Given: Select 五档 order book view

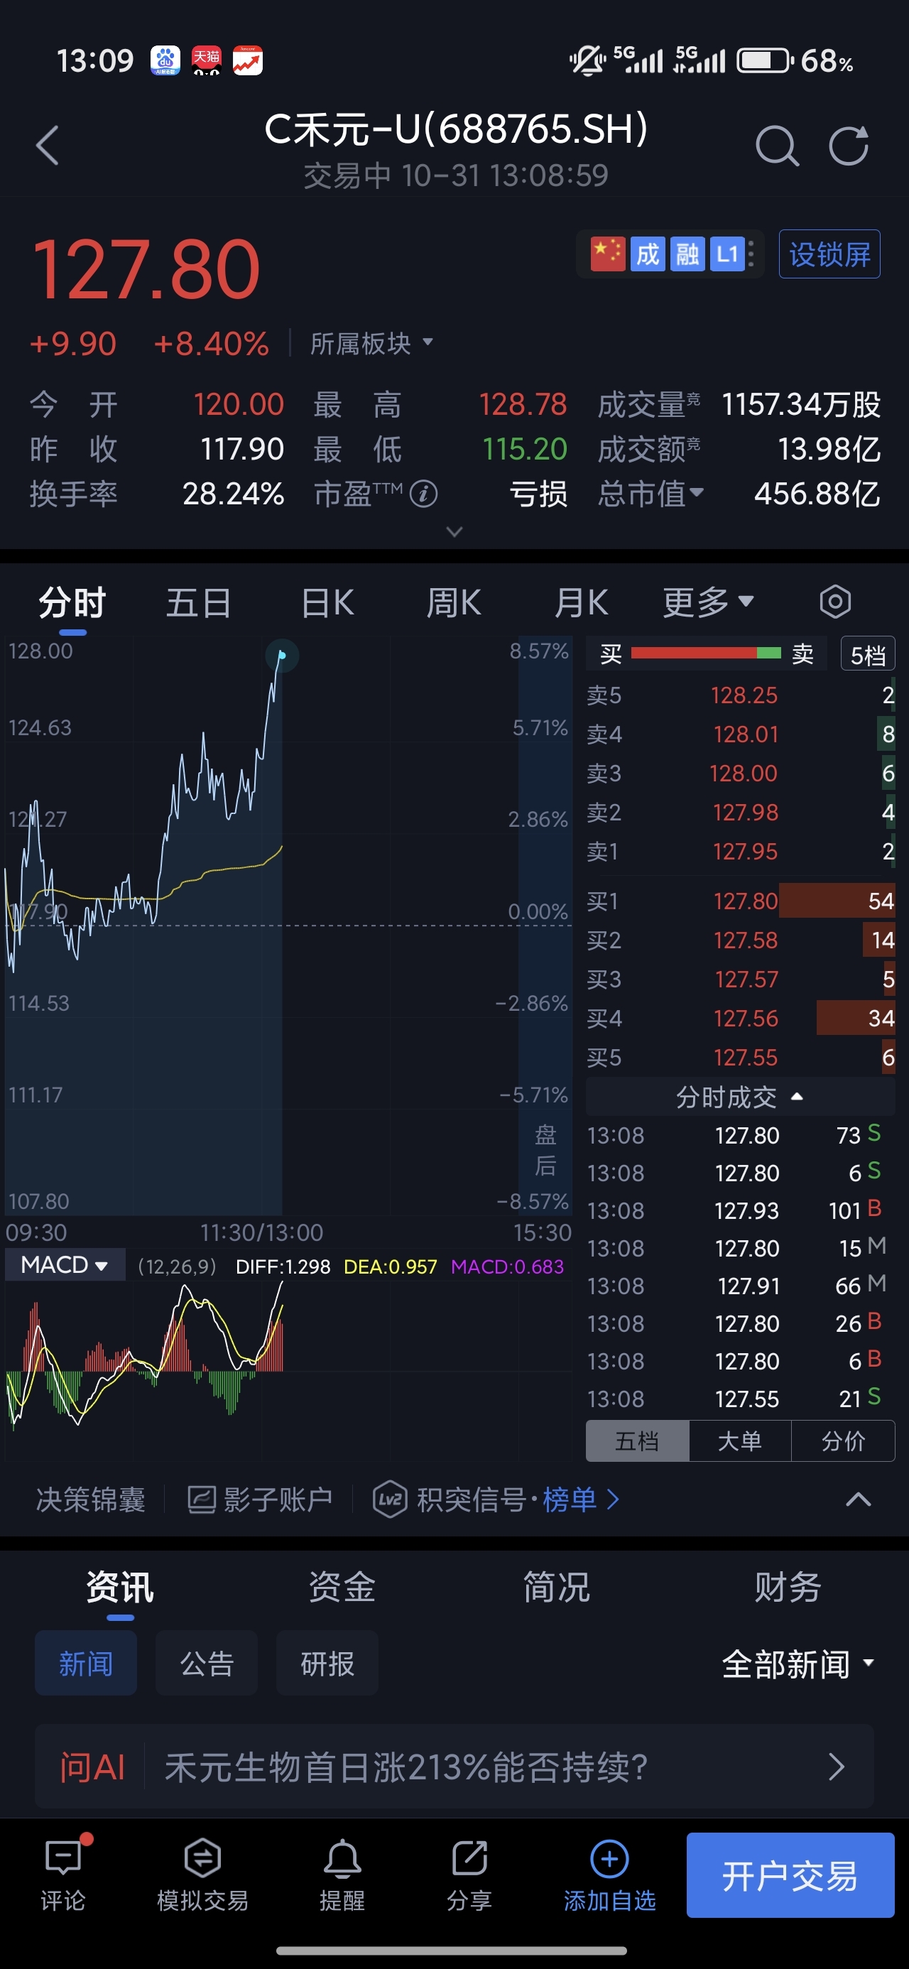Looking at the screenshot, I should [x=638, y=1441].
